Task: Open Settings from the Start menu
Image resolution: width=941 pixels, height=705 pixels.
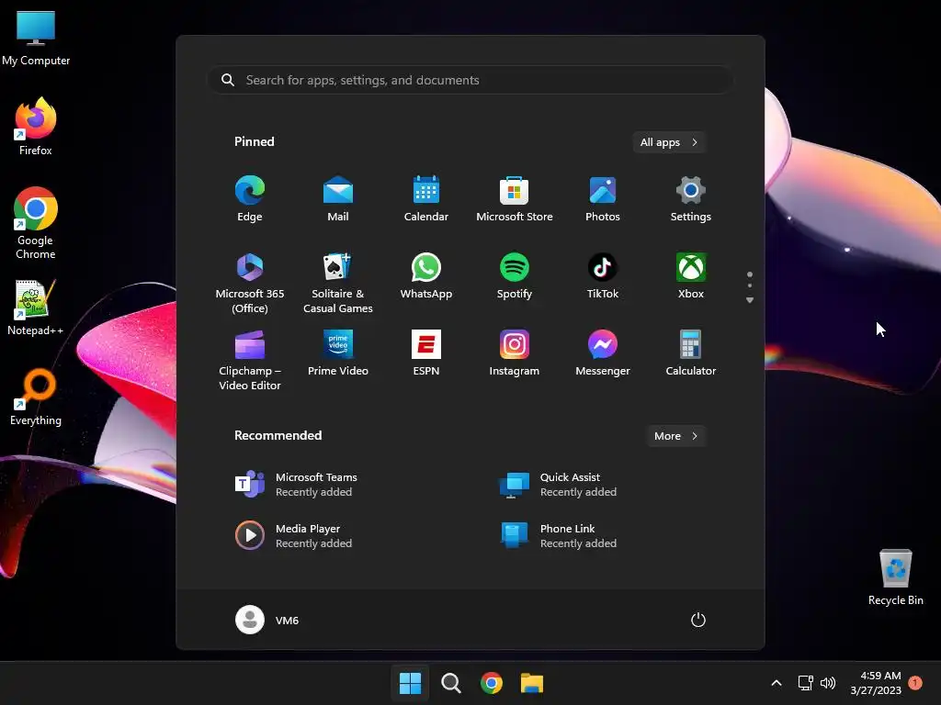Action: tap(691, 199)
